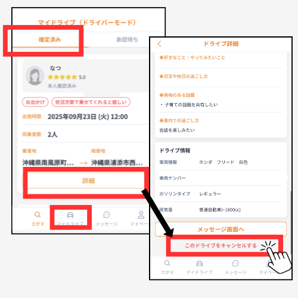Tap マイドライブ car icon in right screen
The height and width of the screenshot is (298, 298).
tap(199, 263)
